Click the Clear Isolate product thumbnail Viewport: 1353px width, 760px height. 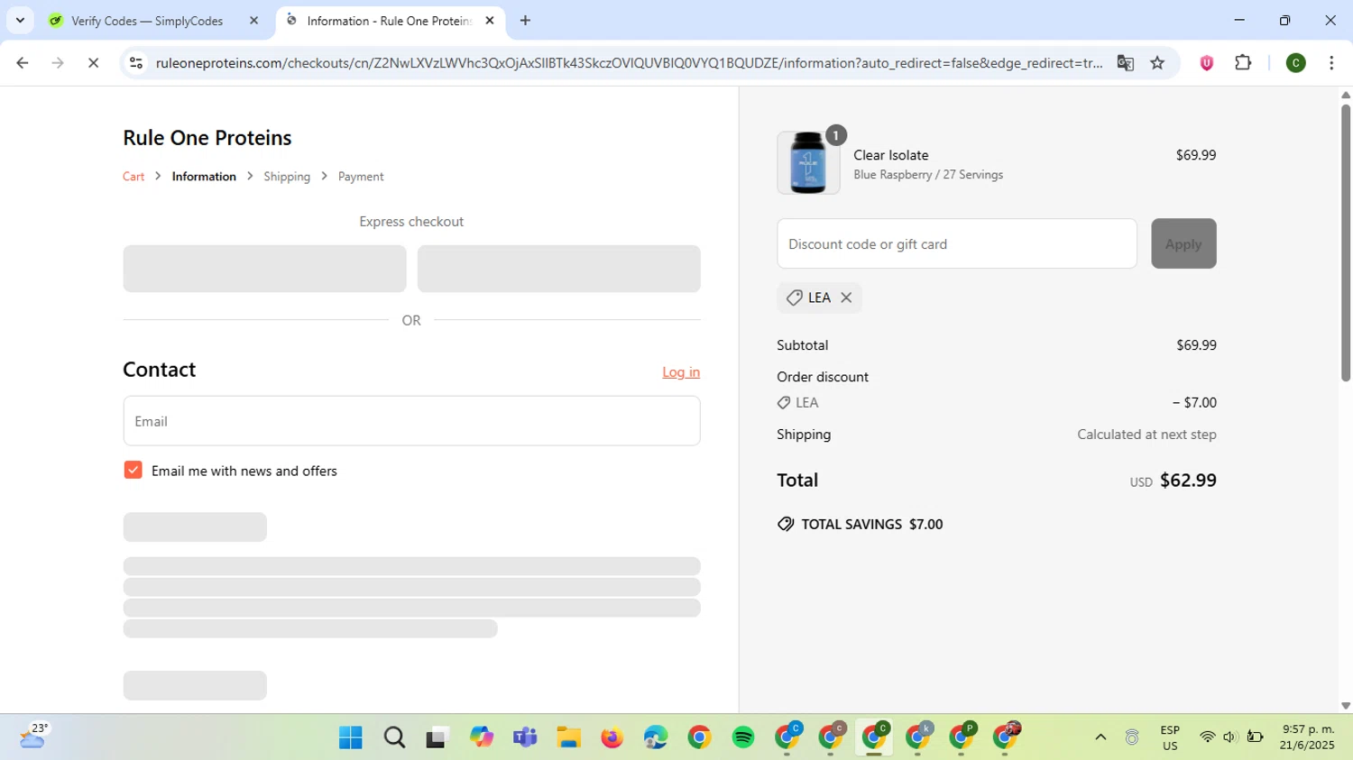pos(808,163)
